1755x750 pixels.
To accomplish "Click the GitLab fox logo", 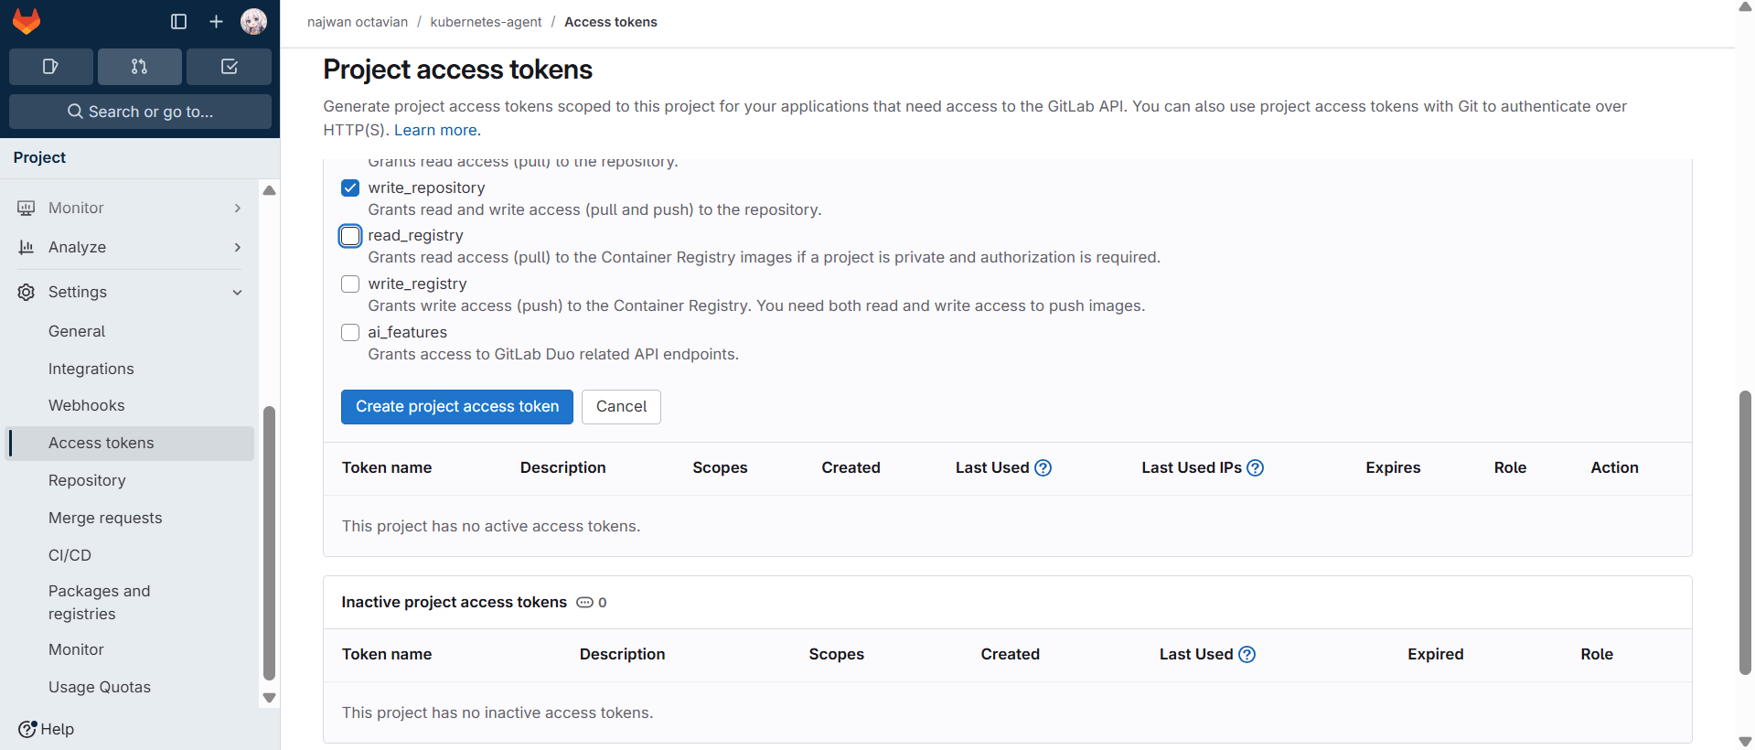I will (27, 21).
